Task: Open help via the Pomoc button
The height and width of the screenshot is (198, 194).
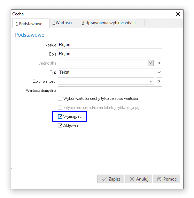Action: [166, 179]
